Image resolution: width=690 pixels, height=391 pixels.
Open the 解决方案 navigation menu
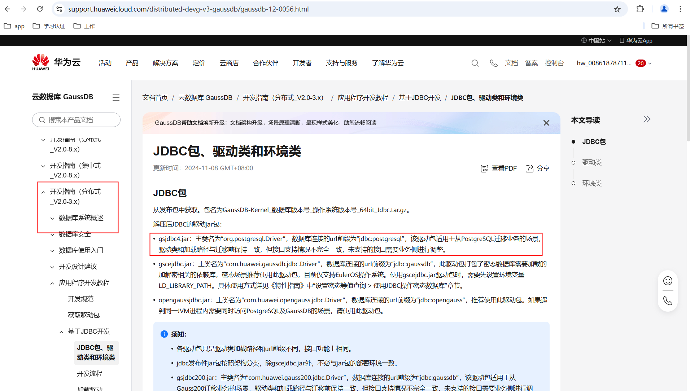tap(166, 63)
